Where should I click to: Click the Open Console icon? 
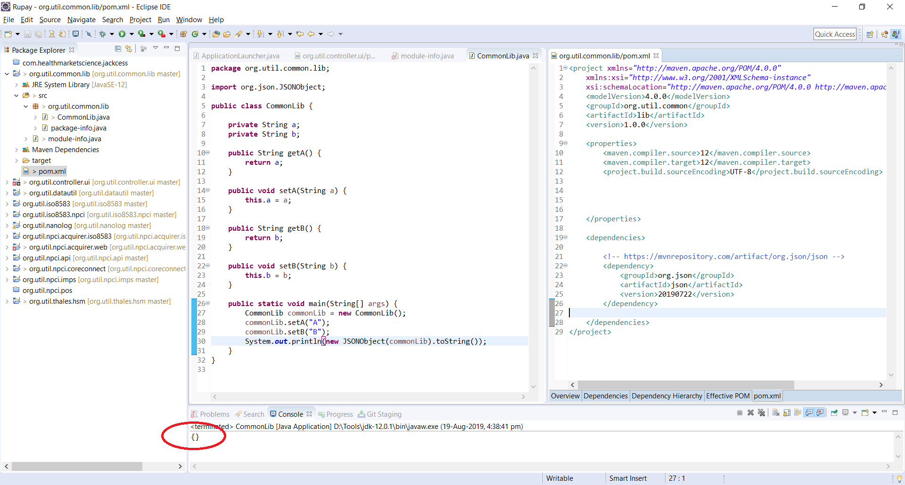865,413
